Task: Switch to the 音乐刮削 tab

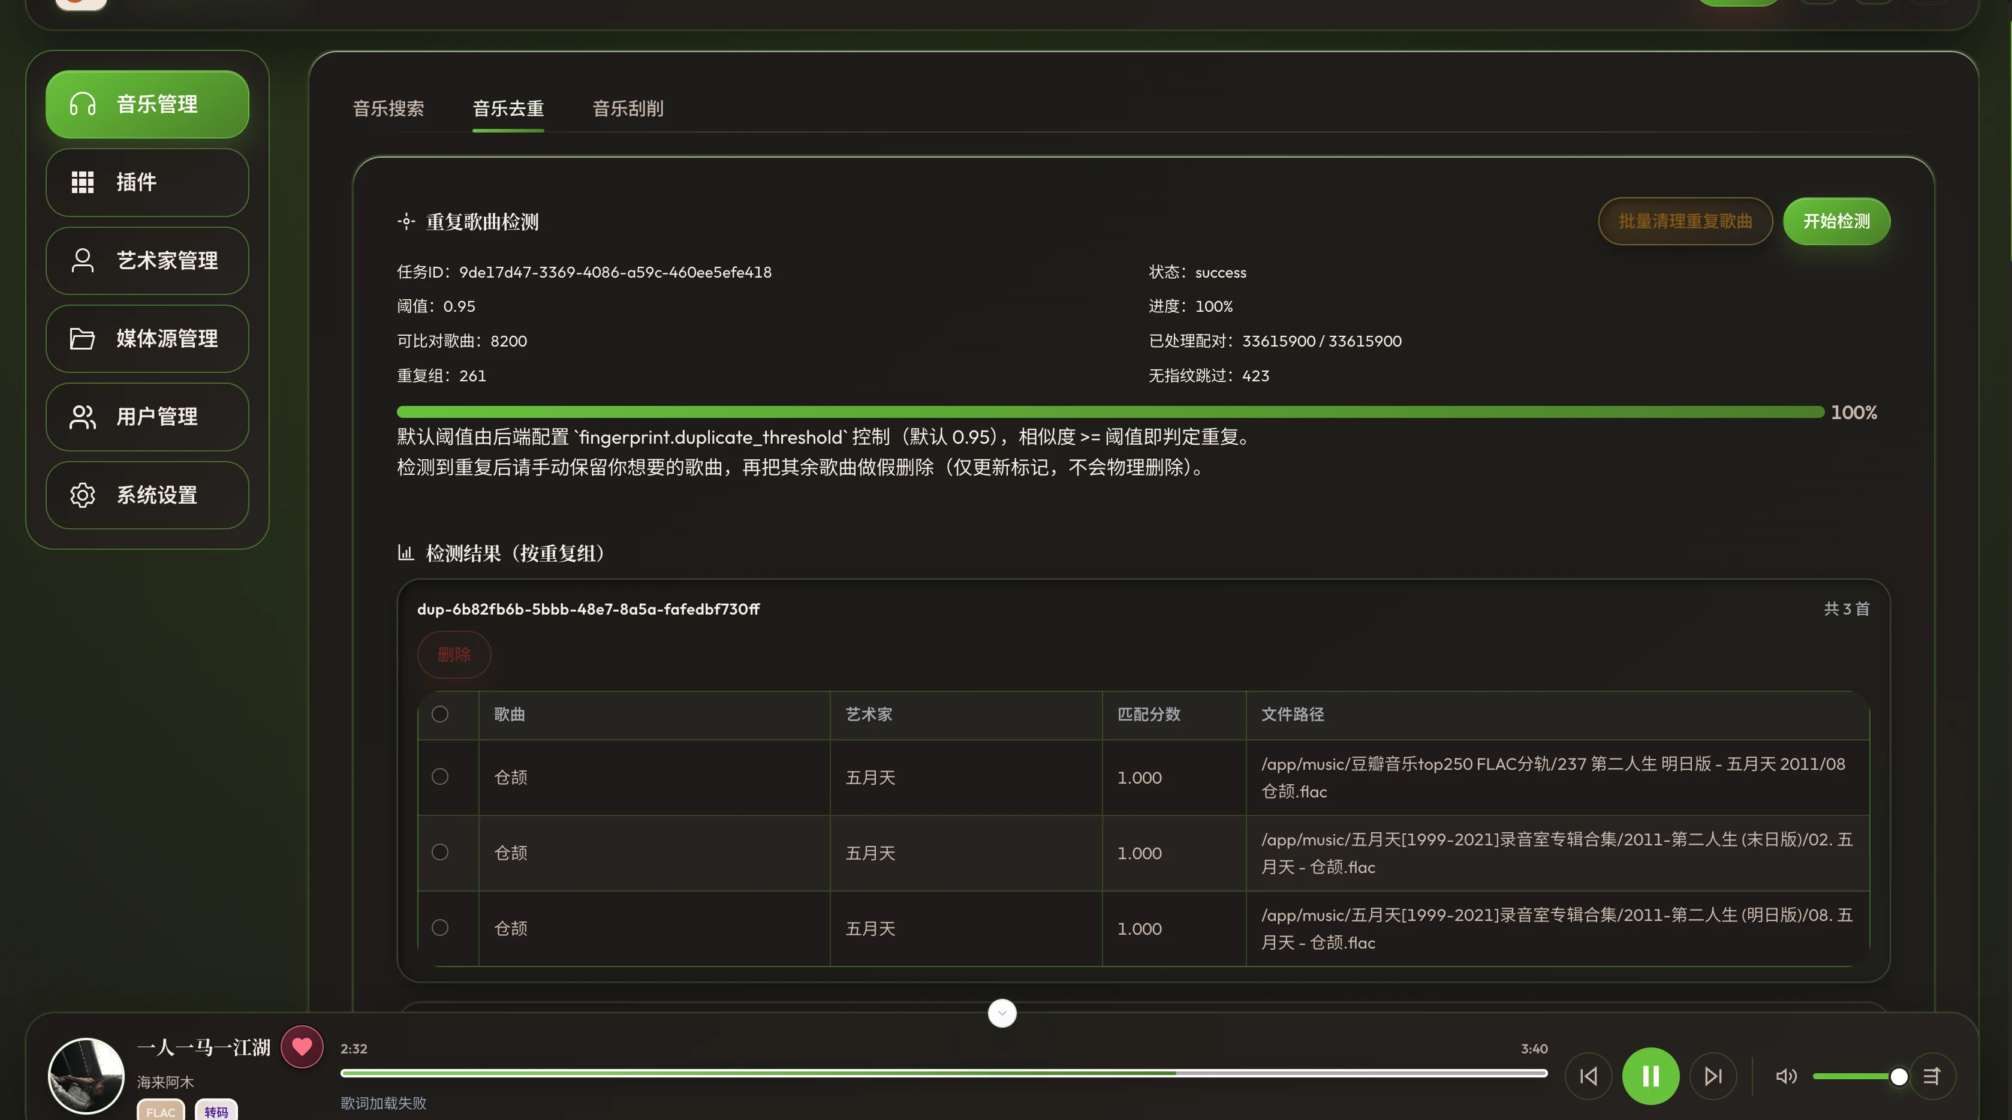Action: click(628, 109)
